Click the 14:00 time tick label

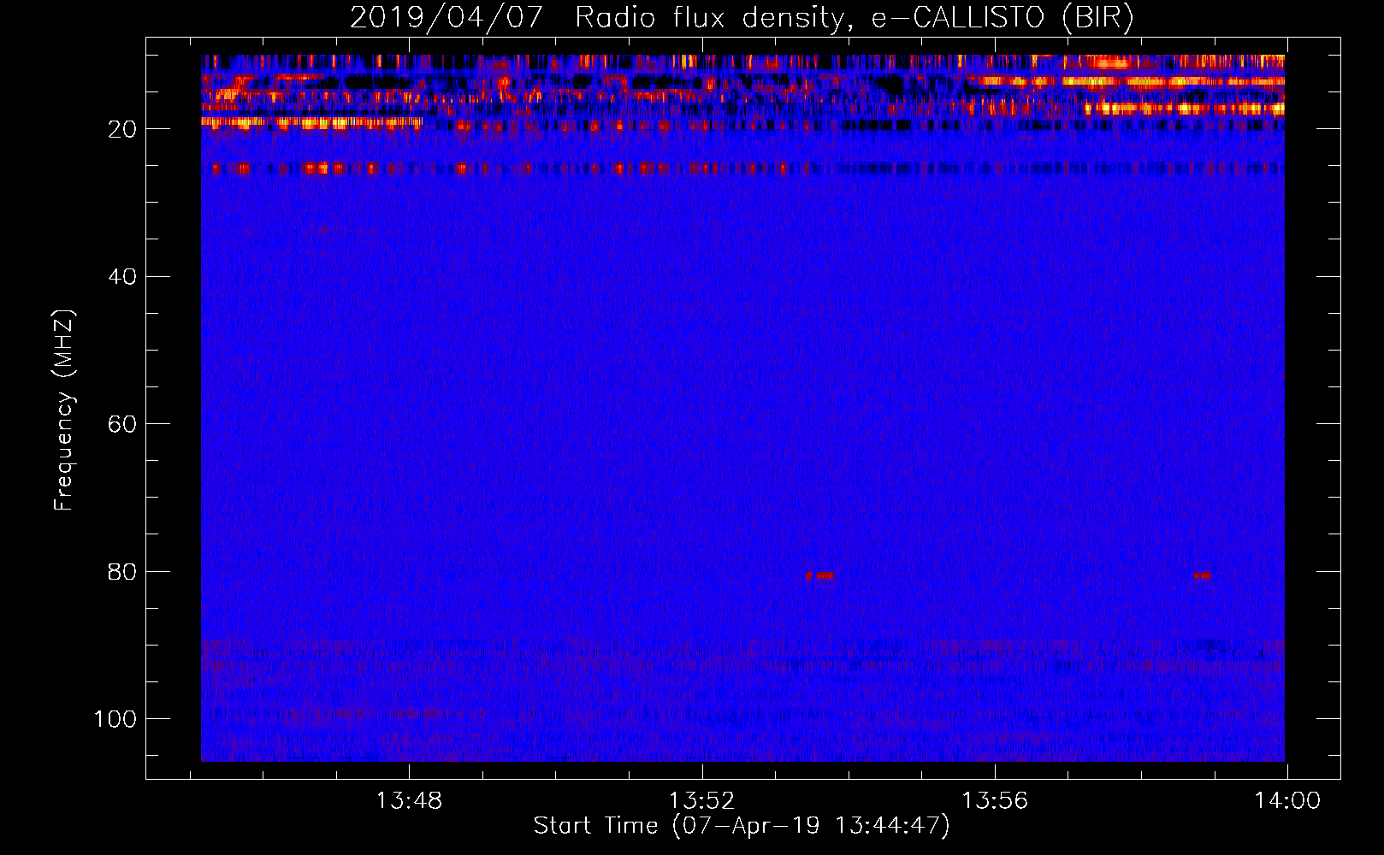click(x=1287, y=801)
